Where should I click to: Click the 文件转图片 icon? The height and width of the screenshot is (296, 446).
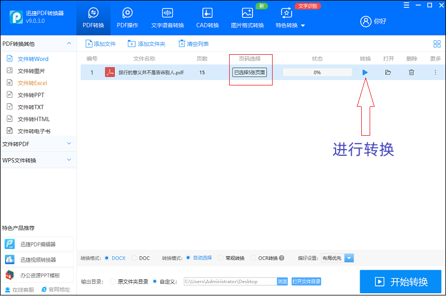point(9,70)
